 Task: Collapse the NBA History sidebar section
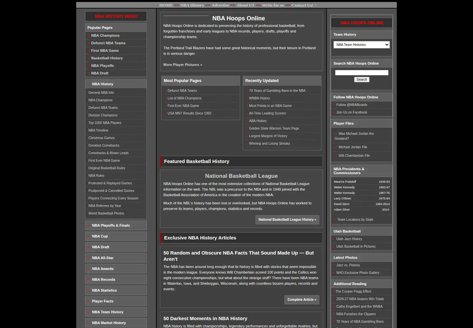click(x=116, y=84)
